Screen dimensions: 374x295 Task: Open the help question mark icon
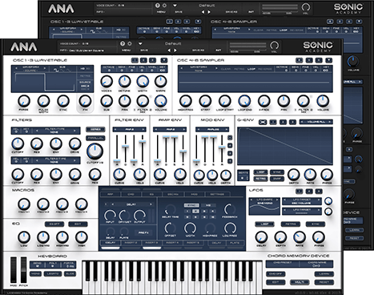tap(123, 43)
